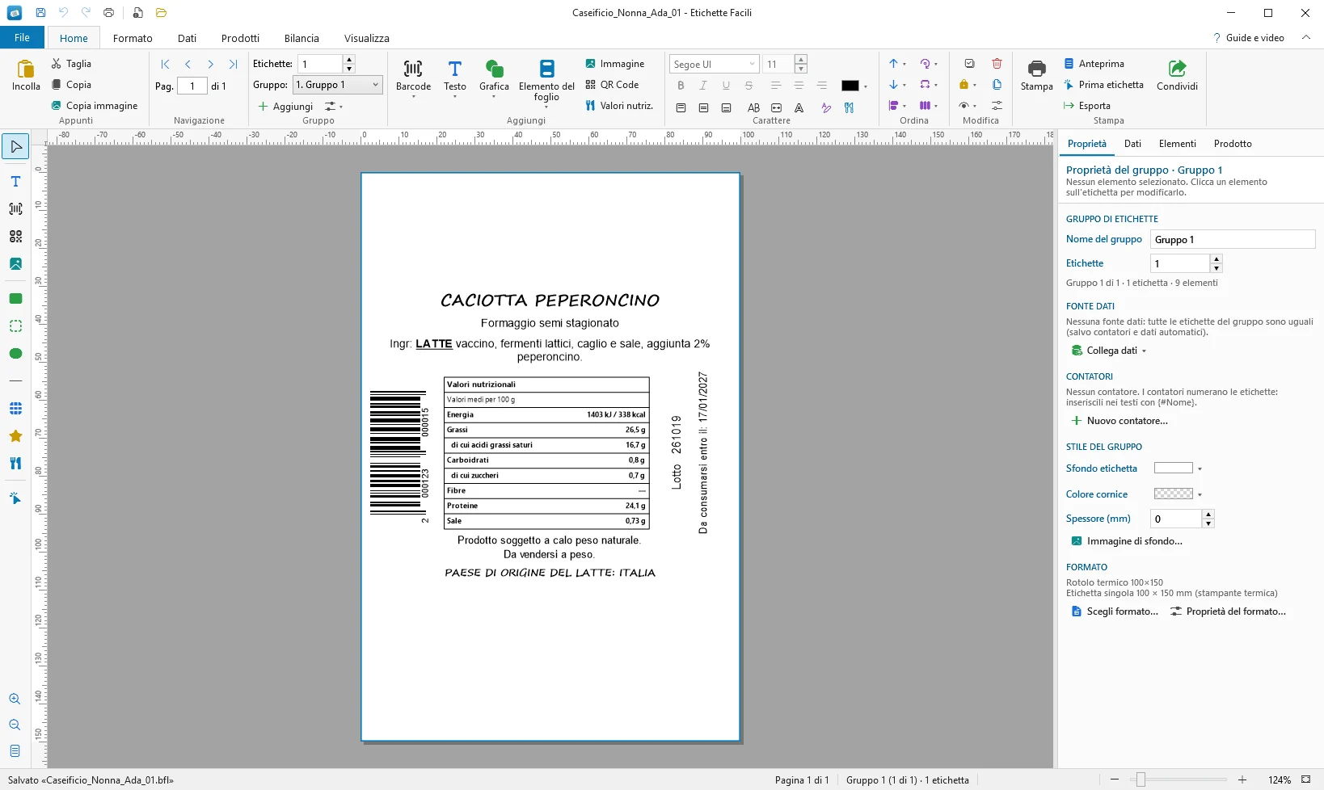Open Anteprima print preview
The image size is (1324, 790).
point(1094,64)
